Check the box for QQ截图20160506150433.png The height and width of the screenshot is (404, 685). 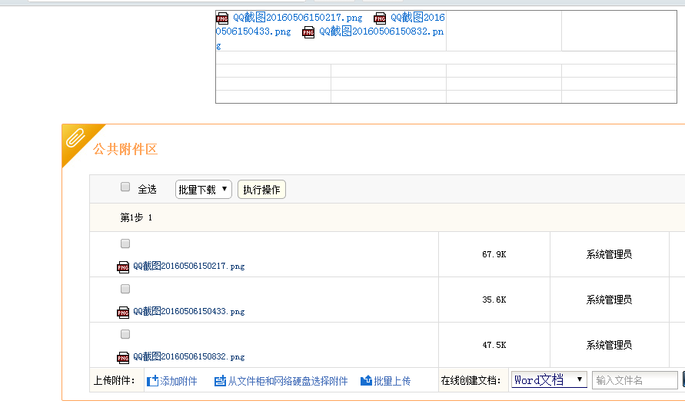tap(125, 289)
